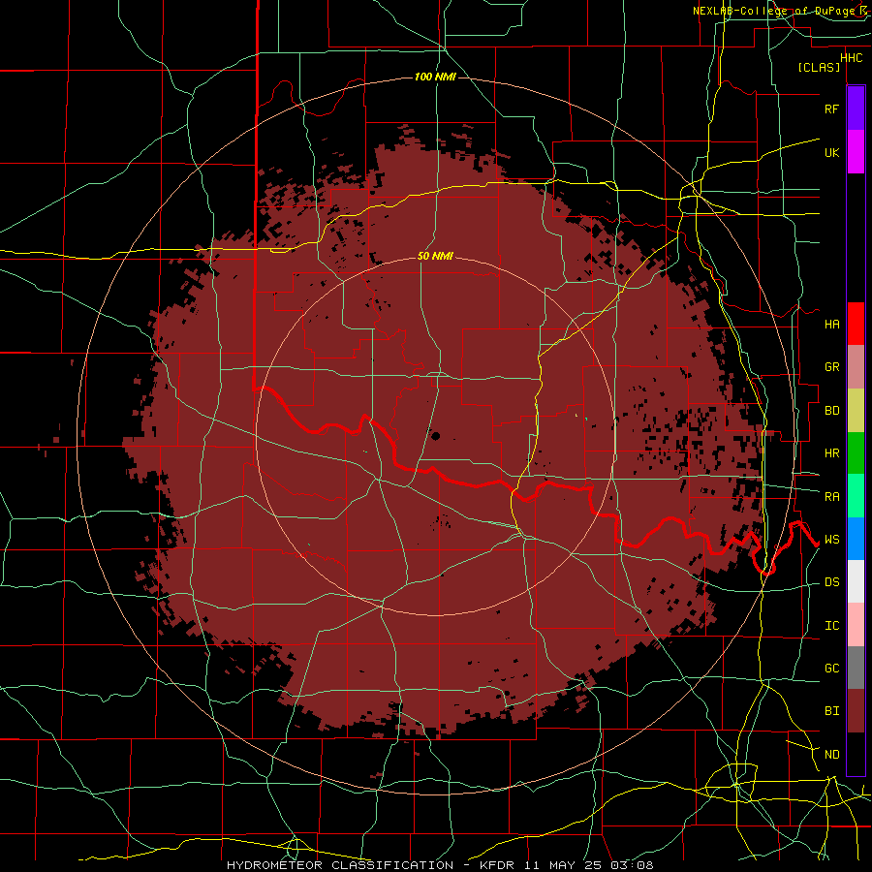Click the BI legend label
Image resolution: width=872 pixels, height=872 pixels.
coord(831,711)
